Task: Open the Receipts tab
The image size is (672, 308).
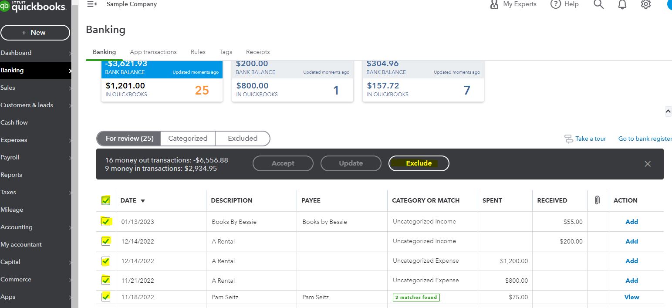Action: 258,52
